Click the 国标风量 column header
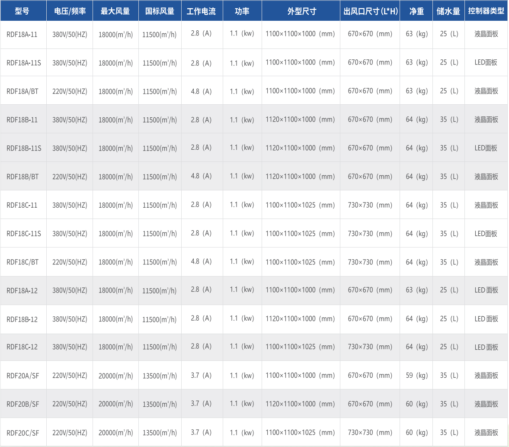Image resolution: width=509 pixels, height=447 pixels. (x=160, y=11)
